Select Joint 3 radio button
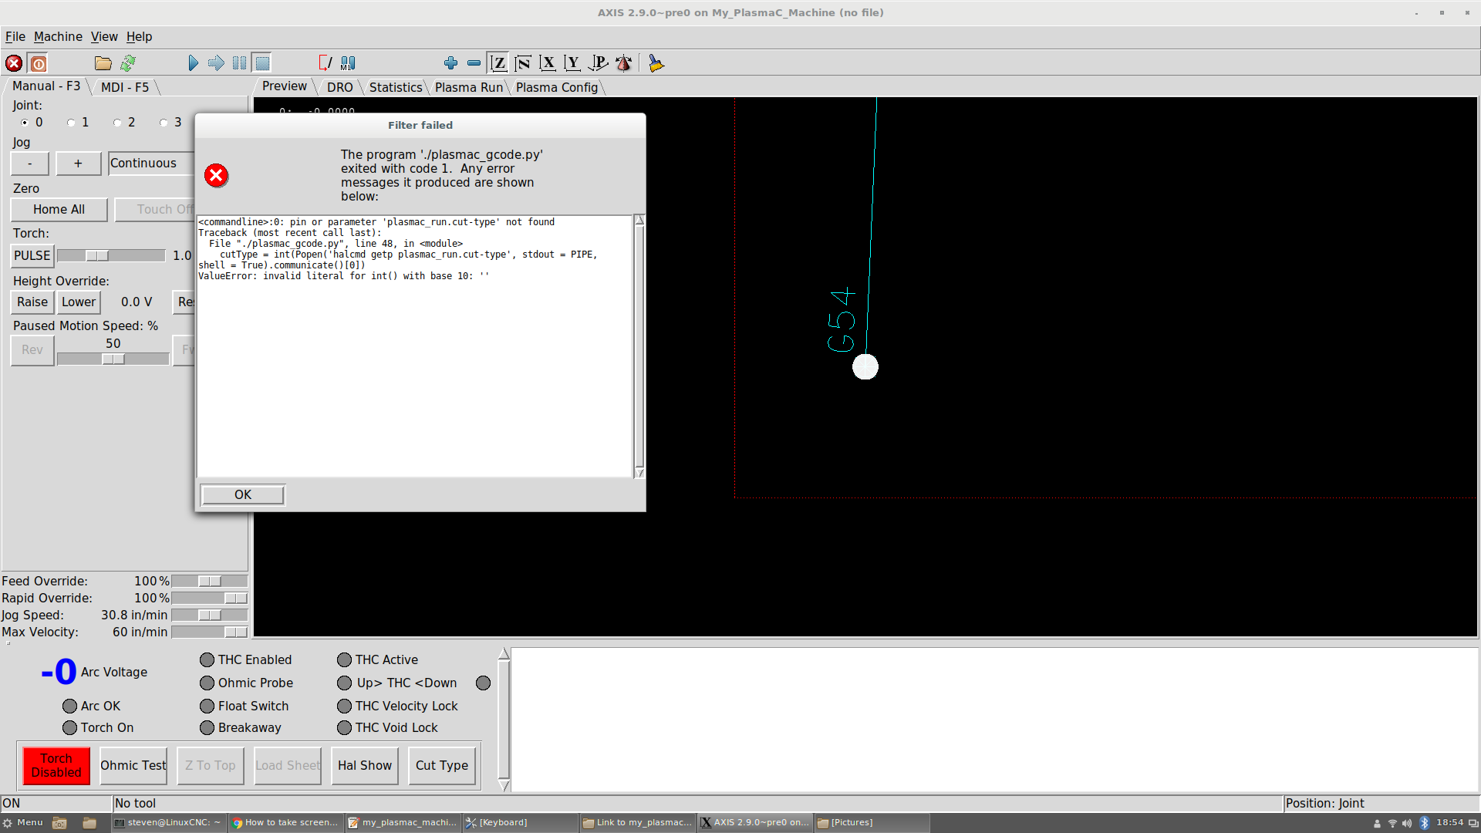The width and height of the screenshot is (1481, 833). pyautogui.click(x=164, y=123)
